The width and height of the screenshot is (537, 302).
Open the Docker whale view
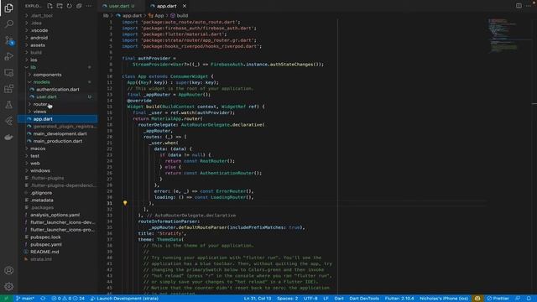click(9, 137)
